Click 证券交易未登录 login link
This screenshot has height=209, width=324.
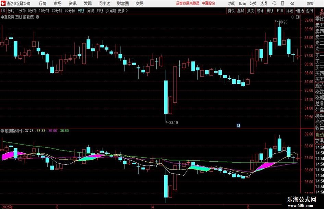(188, 3)
